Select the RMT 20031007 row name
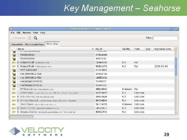Viewport: 187px width, 140px height. pos(29,70)
